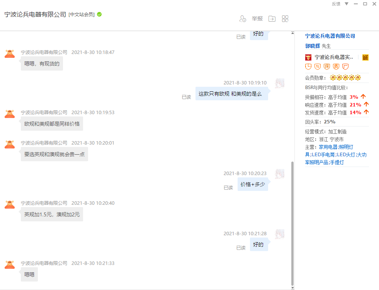Open 宁波论兵电器有限公司 company link in sidebar

pyautogui.click(x=330, y=36)
